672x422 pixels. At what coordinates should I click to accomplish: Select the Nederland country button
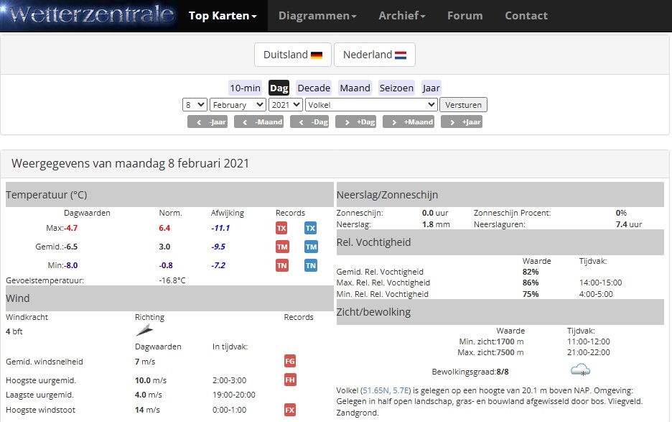coord(374,55)
